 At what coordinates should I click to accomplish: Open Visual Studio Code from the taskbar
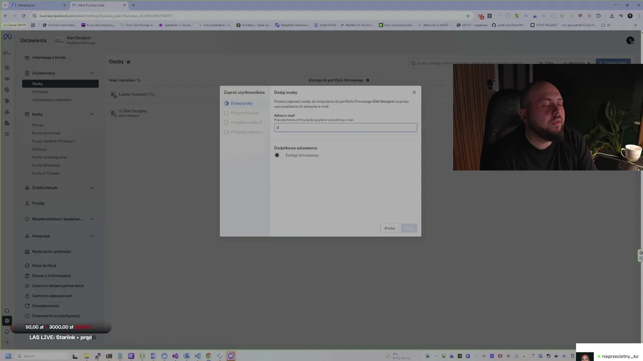click(x=197, y=356)
